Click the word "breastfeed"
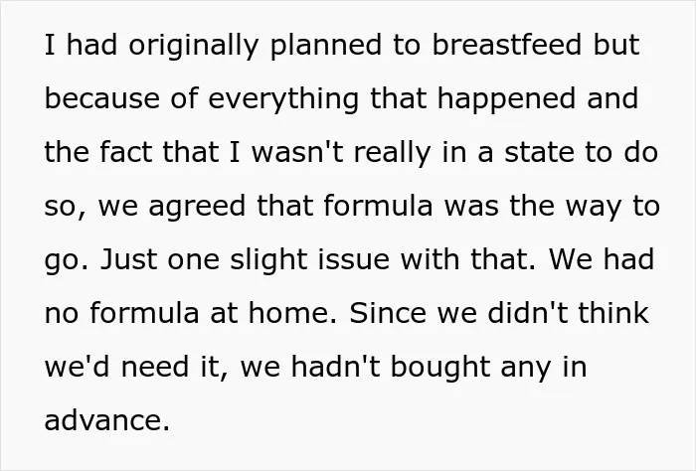 [x=507, y=45]
